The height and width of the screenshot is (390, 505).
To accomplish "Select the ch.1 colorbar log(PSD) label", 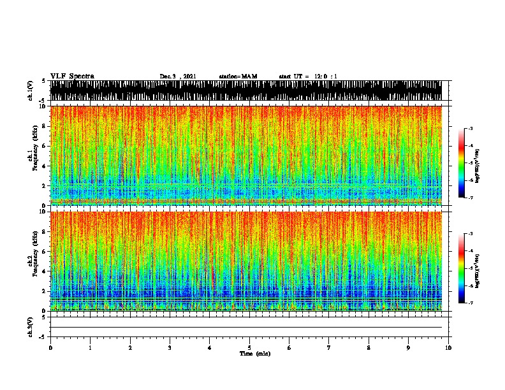I will [477, 166].
